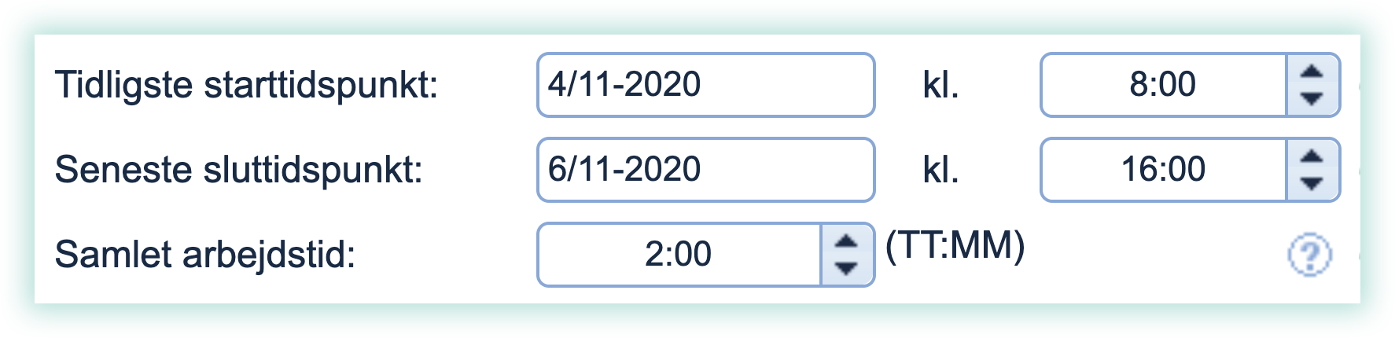Click the "kl." text beside 8:00
The width and height of the screenshot is (1395, 338).
coord(940,86)
